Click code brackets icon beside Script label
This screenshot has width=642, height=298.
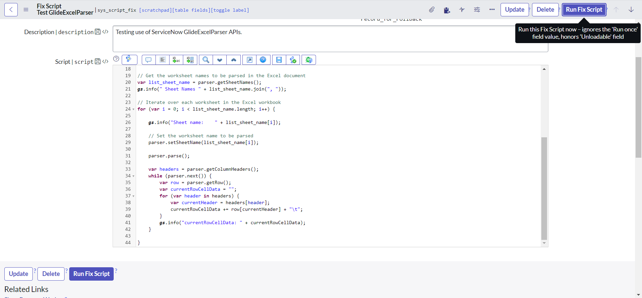(105, 61)
